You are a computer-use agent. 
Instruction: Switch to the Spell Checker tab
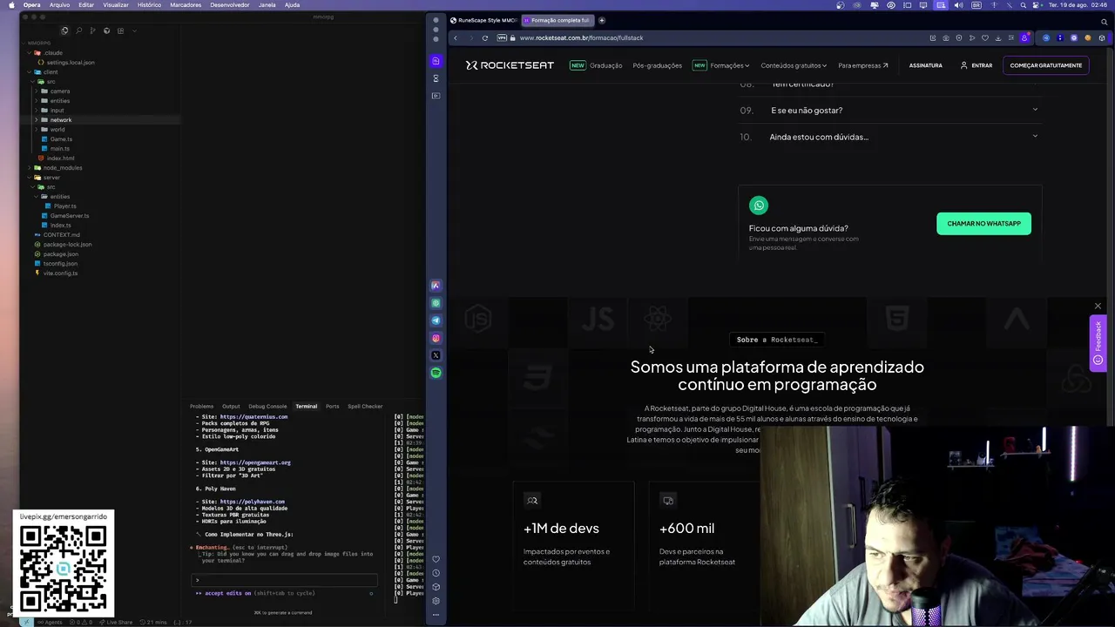365,406
